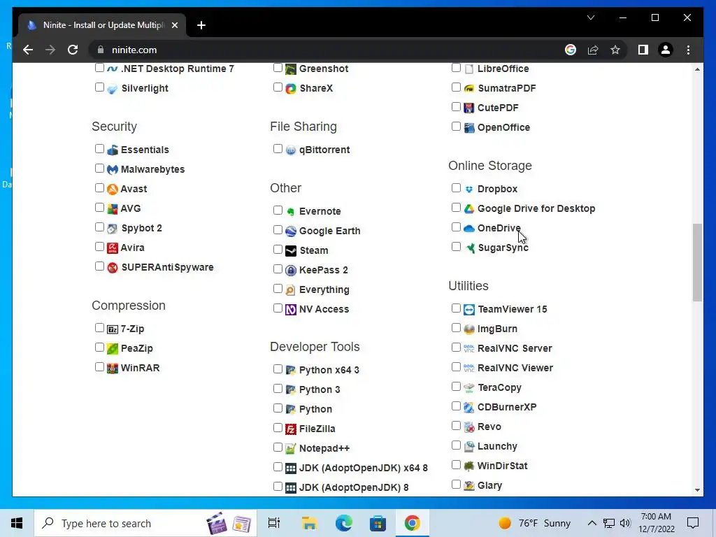The width and height of the screenshot is (716, 537).
Task: Tick the LibreOffice checkbox
Action: click(456, 68)
